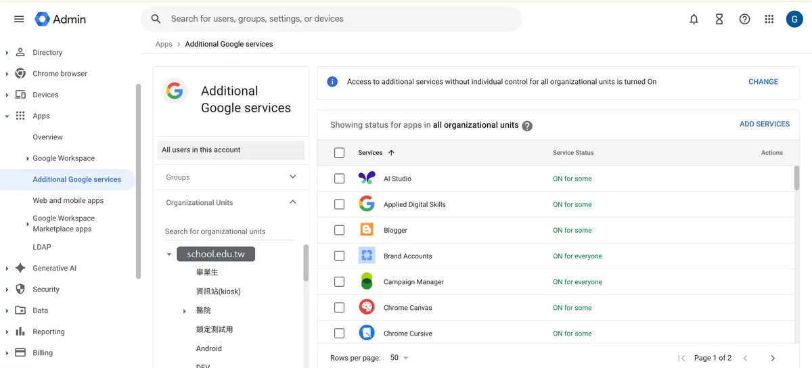Click the Services sort arrow
The image size is (812, 368).
click(391, 153)
